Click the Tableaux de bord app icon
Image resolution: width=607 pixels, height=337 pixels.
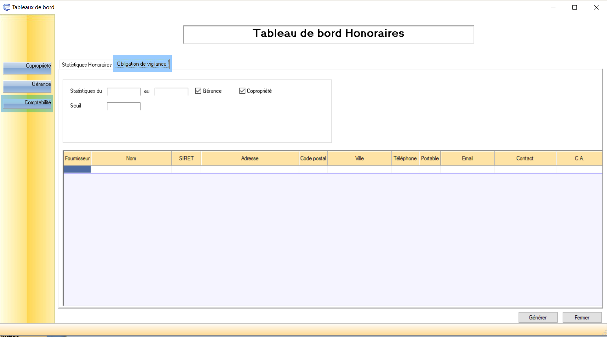pyautogui.click(x=6, y=7)
